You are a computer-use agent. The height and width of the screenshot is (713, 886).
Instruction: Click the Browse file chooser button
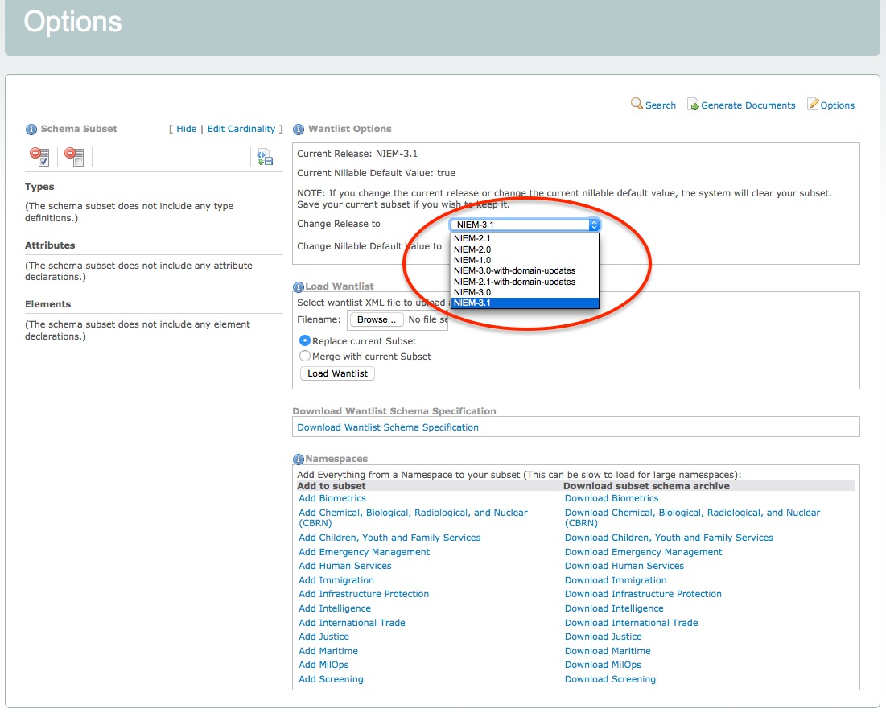[x=376, y=319]
